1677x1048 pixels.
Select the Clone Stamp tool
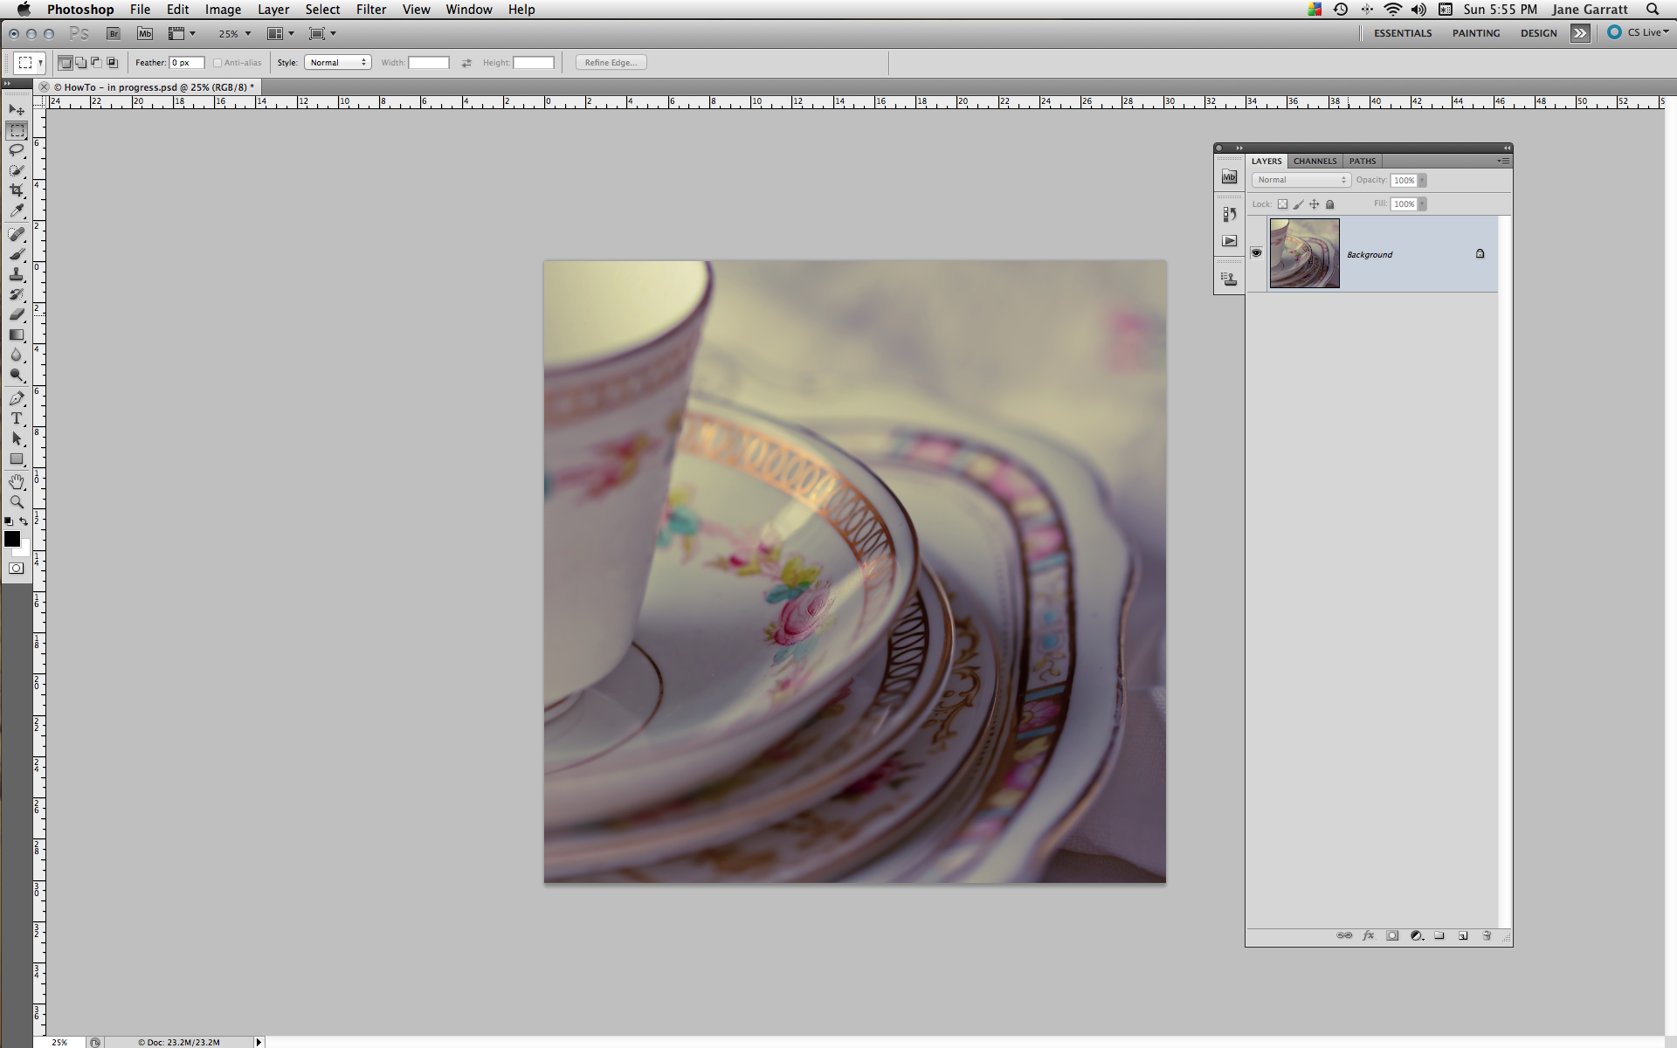coord(17,273)
